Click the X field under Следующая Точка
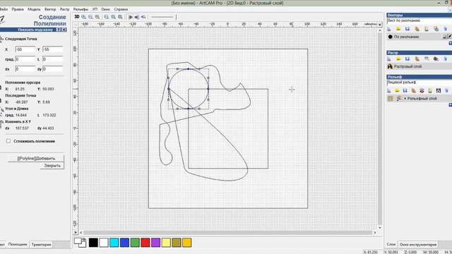This screenshot has width=452, height=254. pos(25,49)
